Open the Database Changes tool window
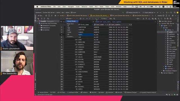 [x=130, y=92]
